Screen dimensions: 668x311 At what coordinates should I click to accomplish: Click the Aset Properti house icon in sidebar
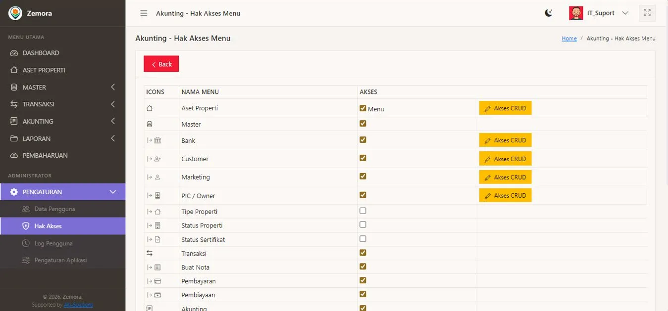14,70
